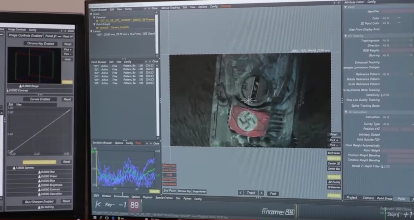Open the Environments menu
This screenshot has width=414, height=220.
121,196
